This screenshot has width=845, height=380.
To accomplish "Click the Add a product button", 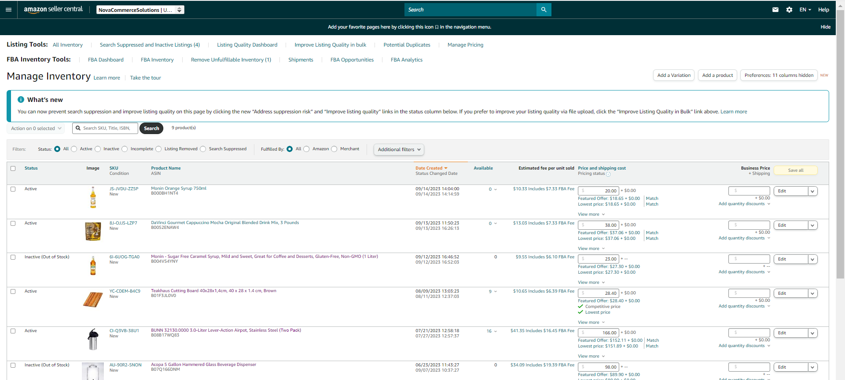I will pos(717,75).
